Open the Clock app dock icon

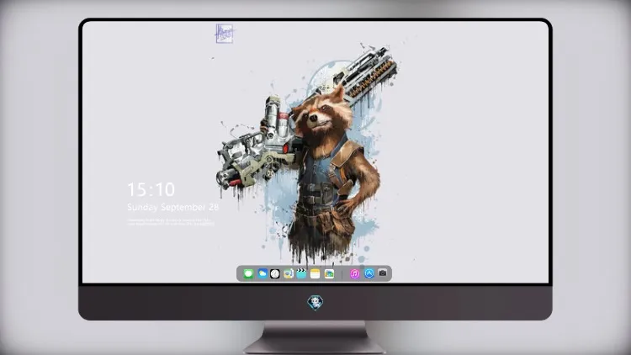tap(275, 274)
